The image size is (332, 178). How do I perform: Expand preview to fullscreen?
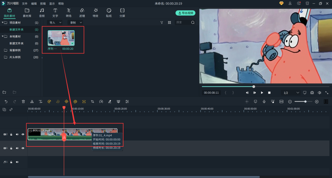pyautogui.click(x=327, y=93)
